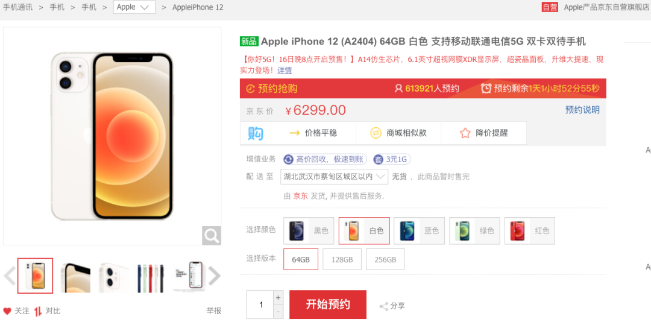The image size is (651, 322).
Task: Click the 开始预约 reservation button
Action: point(328,305)
